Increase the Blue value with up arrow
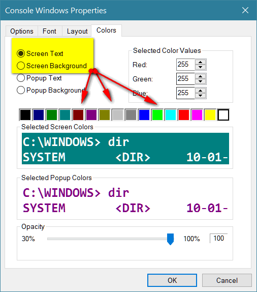 [x=200, y=91]
